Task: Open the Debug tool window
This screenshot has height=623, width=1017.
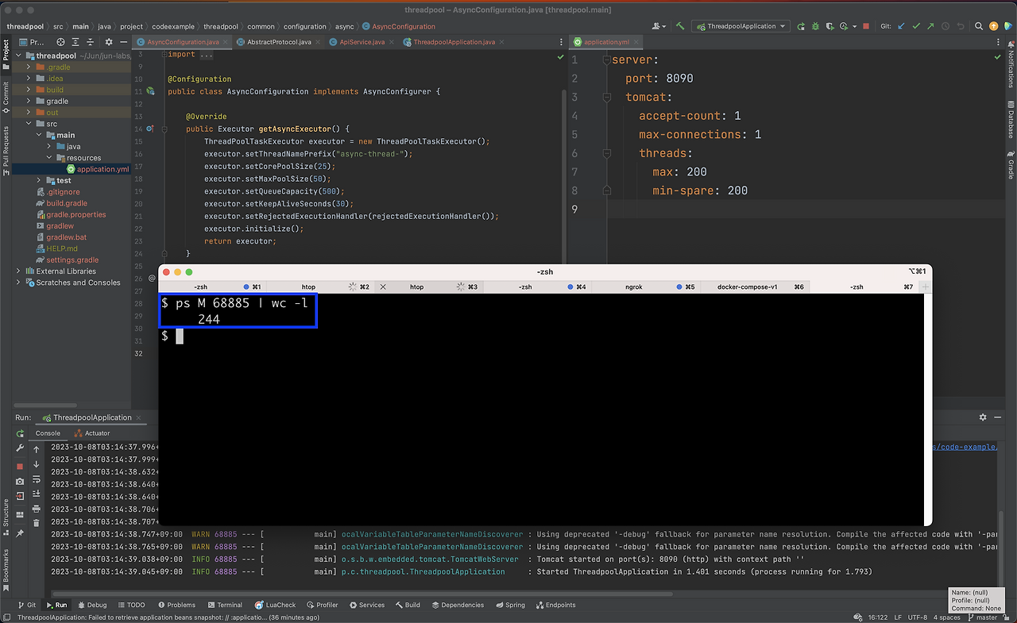Action: tap(91, 605)
